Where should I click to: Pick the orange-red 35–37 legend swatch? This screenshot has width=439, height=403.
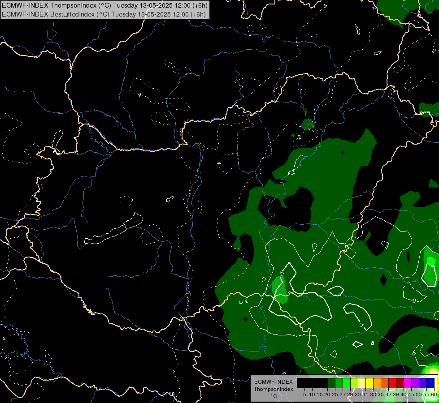[x=385, y=383]
